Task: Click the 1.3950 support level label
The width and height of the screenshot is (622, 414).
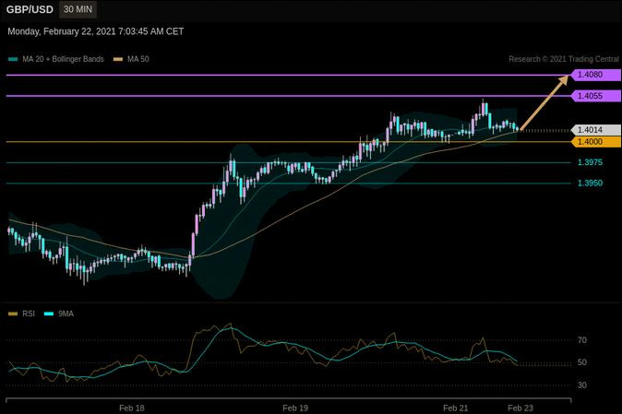Action: click(x=590, y=183)
